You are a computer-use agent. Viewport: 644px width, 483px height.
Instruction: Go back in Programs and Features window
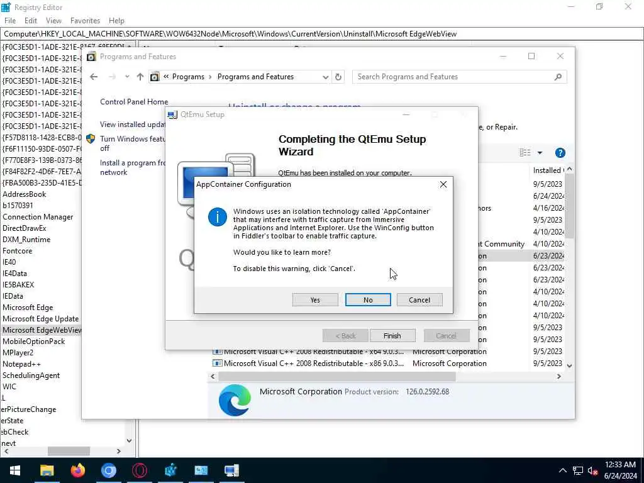[x=94, y=77]
